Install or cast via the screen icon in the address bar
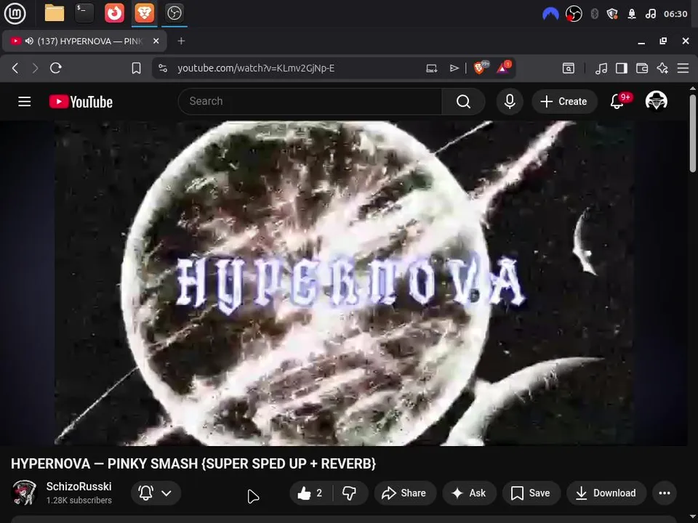Viewport: 698px width, 523px height. [431, 68]
